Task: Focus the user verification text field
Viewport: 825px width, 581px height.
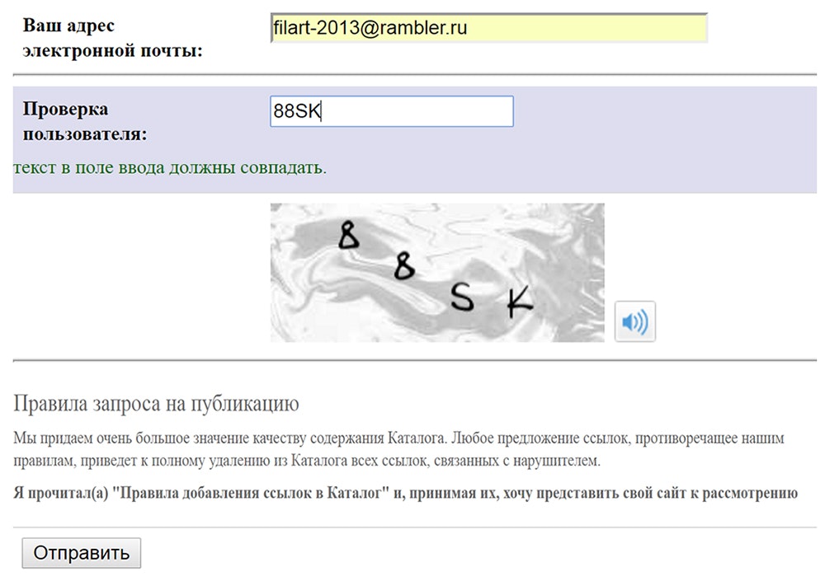Action: [x=391, y=111]
